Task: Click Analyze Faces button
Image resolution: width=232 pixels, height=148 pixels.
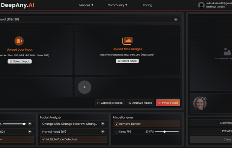Action: point(140,103)
